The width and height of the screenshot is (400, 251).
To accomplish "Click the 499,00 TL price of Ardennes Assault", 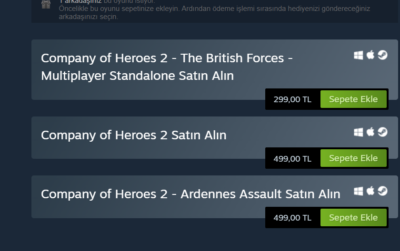I will pos(292,218).
